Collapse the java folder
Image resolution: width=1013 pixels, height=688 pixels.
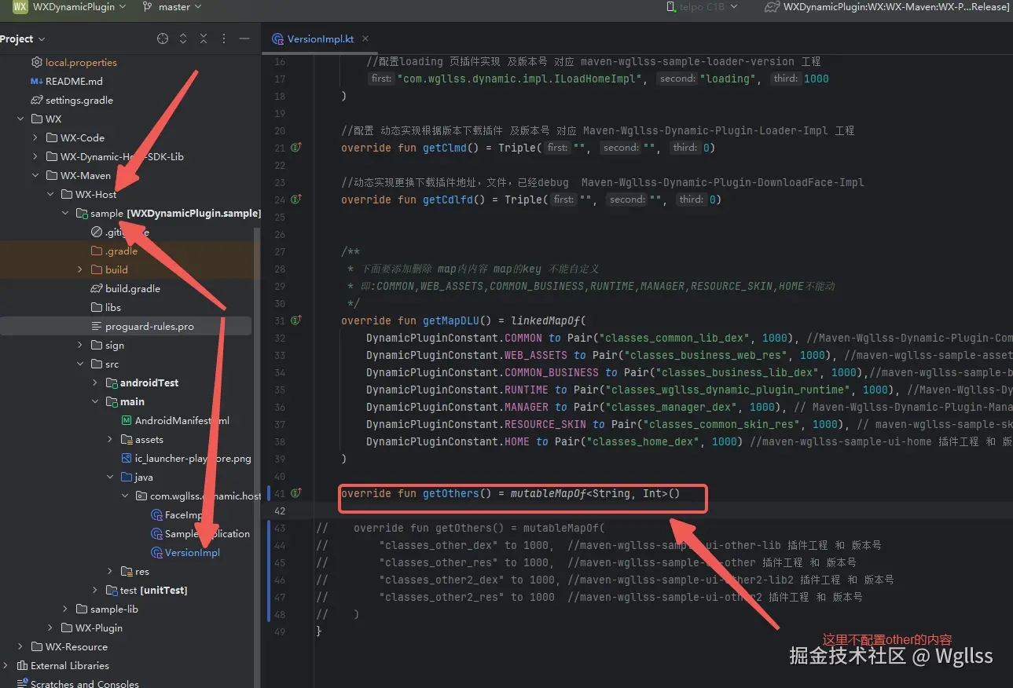tap(110, 477)
